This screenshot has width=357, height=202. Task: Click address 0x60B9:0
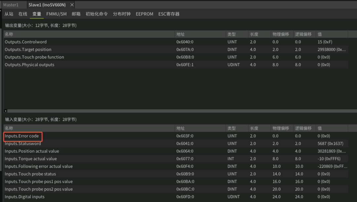[185, 174]
